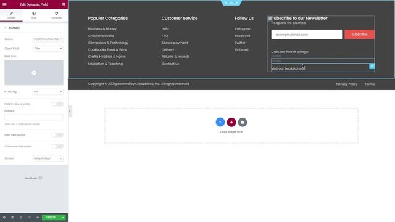395x222 pixels.
Task: Click the Computers & Technology link
Action: (x=108, y=43)
